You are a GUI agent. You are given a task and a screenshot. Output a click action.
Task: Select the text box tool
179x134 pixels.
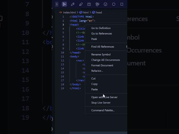(x=89, y=4)
